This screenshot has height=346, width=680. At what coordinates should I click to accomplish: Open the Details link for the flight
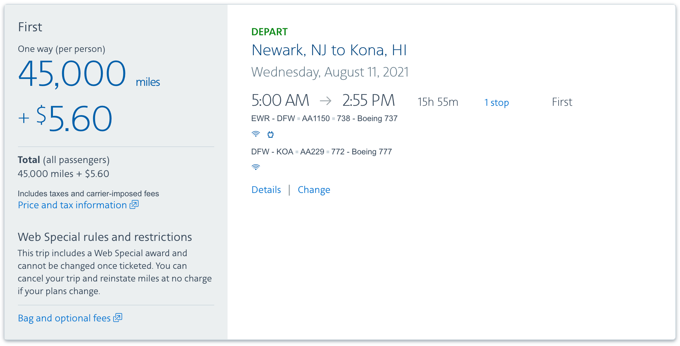[x=266, y=190]
